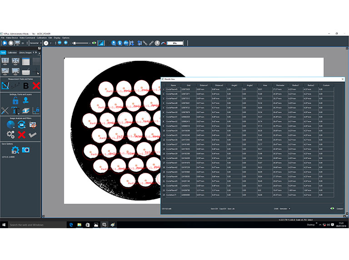Screen dimensions: 349x260
Task: Open the Horizontal orientation dropdown
Action: [35, 43]
